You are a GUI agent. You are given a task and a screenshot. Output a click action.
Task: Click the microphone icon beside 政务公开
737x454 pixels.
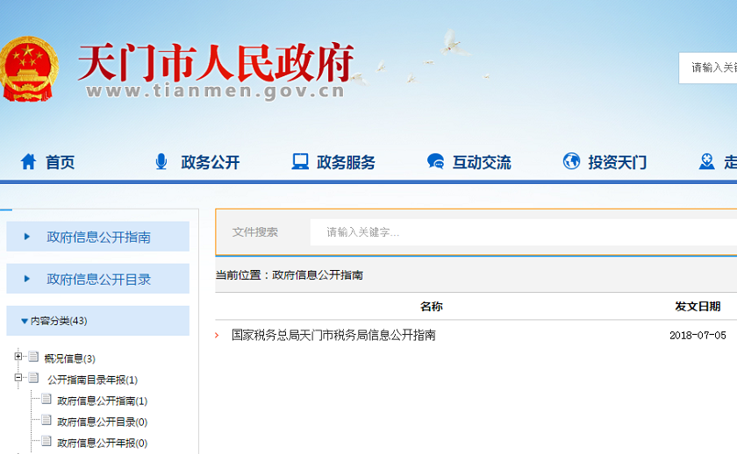(x=161, y=162)
